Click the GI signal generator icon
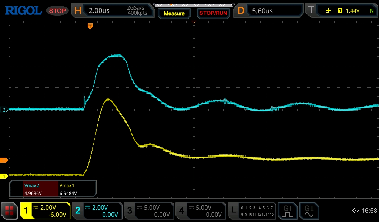379x222 pixels. pyautogui.click(x=288, y=211)
